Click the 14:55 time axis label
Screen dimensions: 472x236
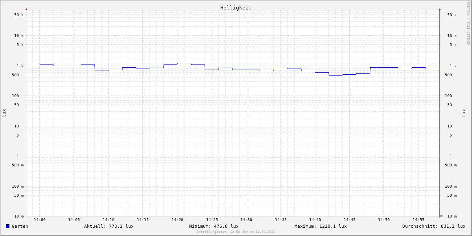(419, 220)
